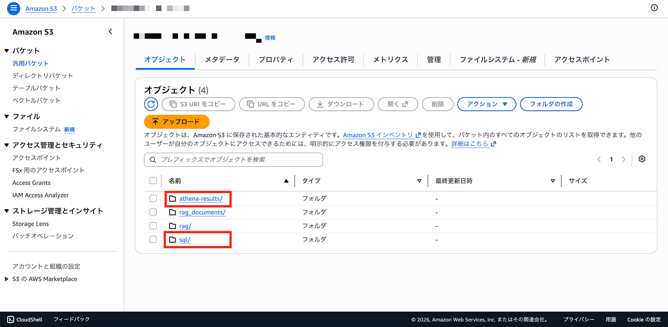Viewport: 668px width, 327px height.
Task: Click the URL をコピー button
Action: coord(272,104)
